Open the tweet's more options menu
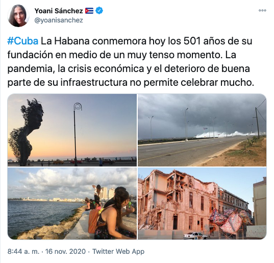The height and width of the screenshot is (263, 274). [x=262, y=11]
